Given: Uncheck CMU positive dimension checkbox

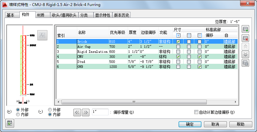Looking at the screenshot, I should 178,57.
